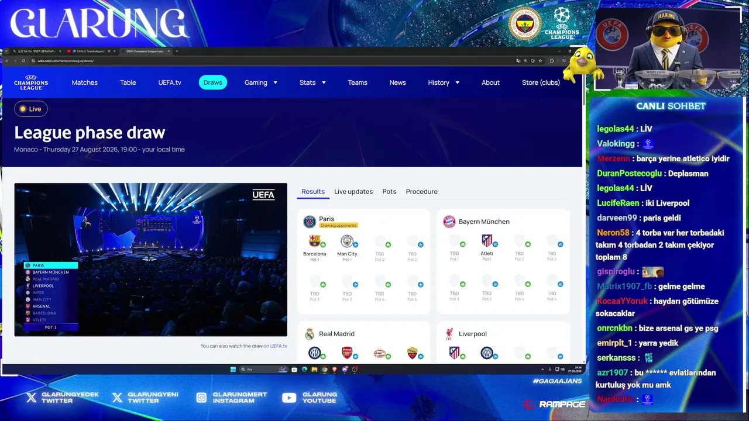Click the browser back arrow
Viewport: 749px width, 421px height.
7,61
